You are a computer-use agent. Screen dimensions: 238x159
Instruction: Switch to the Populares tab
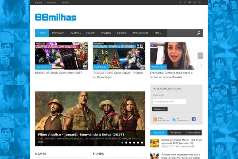tap(159, 132)
